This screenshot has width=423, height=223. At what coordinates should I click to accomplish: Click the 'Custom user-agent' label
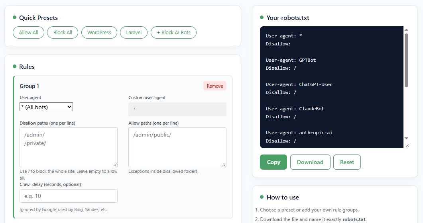[x=147, y=98]
